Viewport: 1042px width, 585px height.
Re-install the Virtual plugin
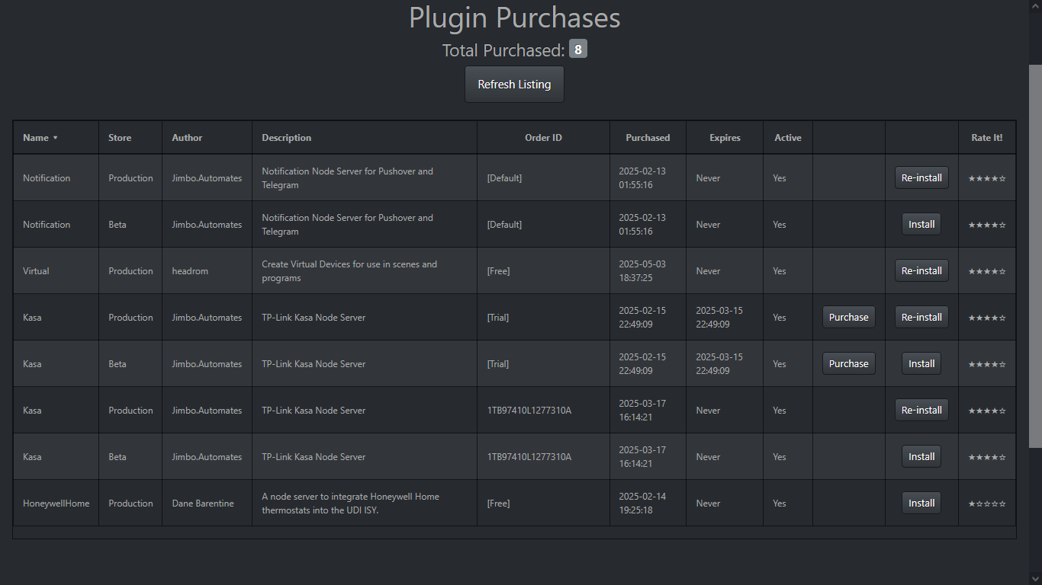coord(921,271)
